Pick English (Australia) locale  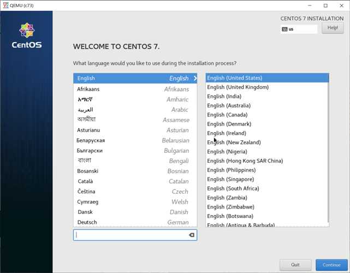pyautogui.click(x=267, y=105)
